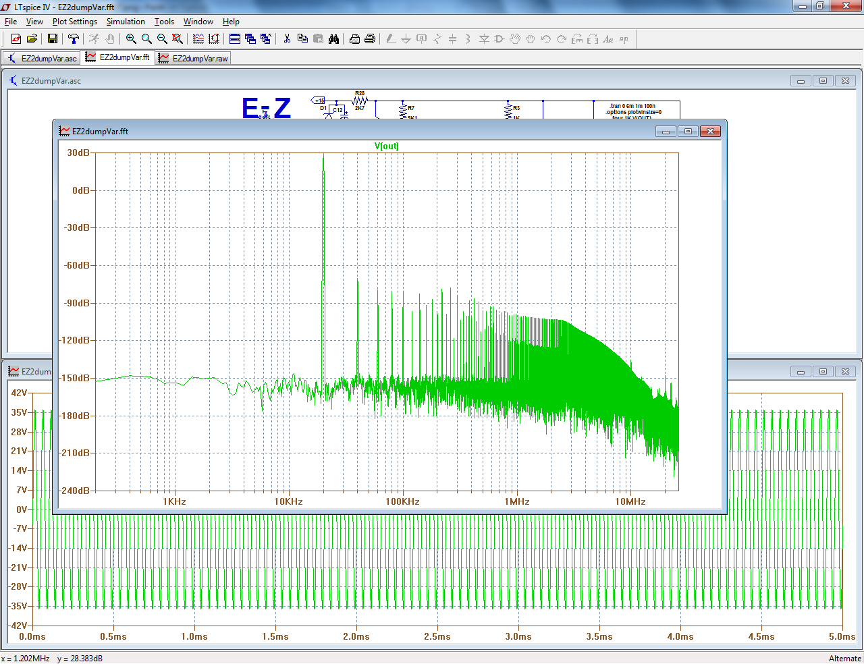Click the plain magnifier Pan/Zoom icon
The height and width of the screenshot is (664, 864).
coord(146,39)
